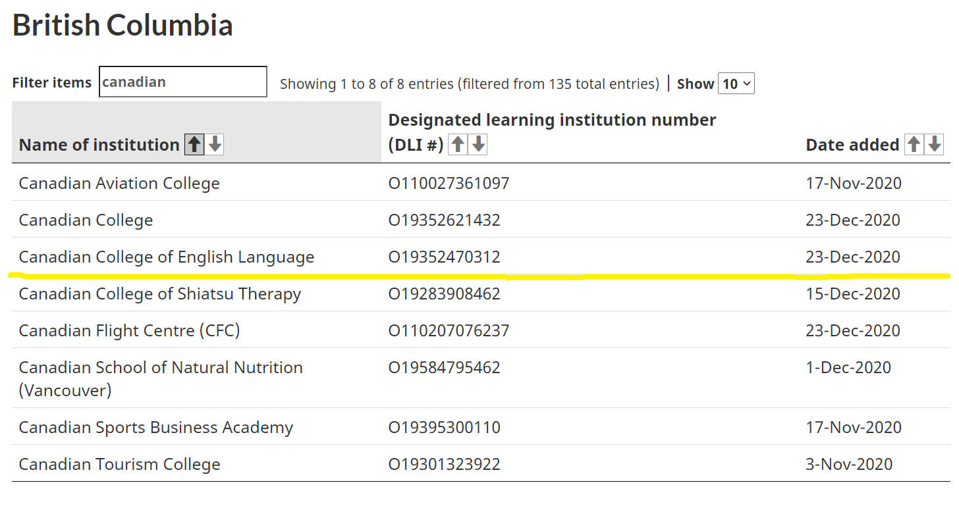Select DLI number O19352621432
Image resolution: width=959 pixels, height=512 pixels.
[x=444, y=220]
